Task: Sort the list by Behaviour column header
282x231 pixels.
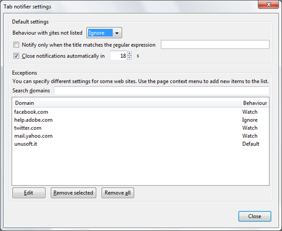Action: pos(255,103)
